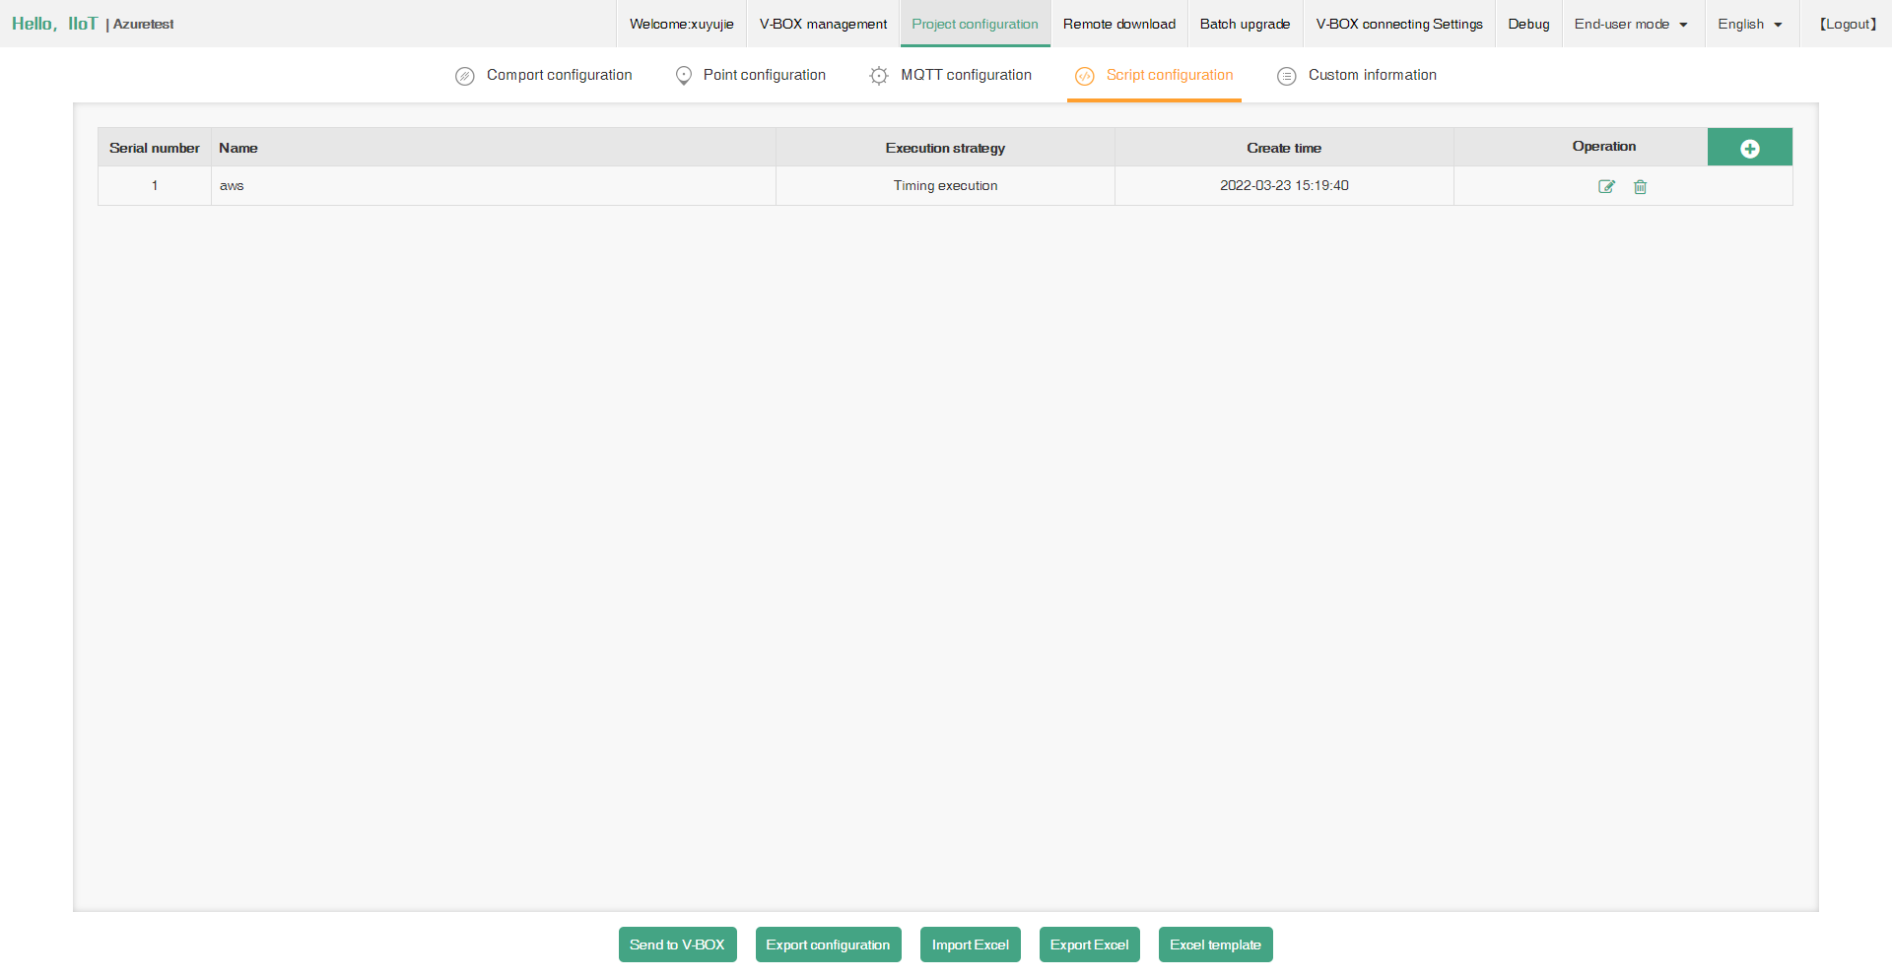Expand the End-user mode dropdown
The image size is (1892, 977).
pyautogui.click(x=1631, y=24)
